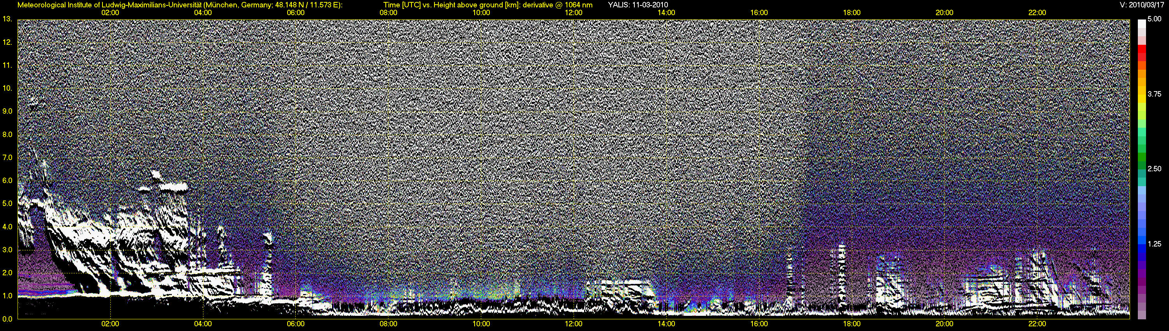Click the '08:00' label on the bottom time axis

pos(388,324)
